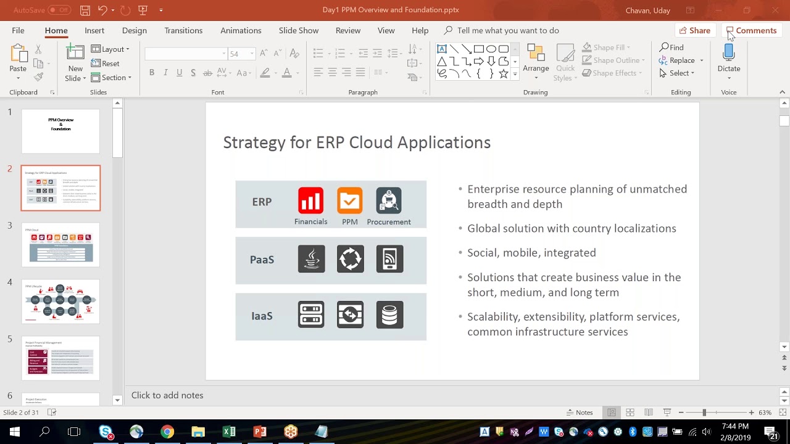This screenshot has width=790, height=444.
Task: Switch to the Design tab
Action: (135, 30)
